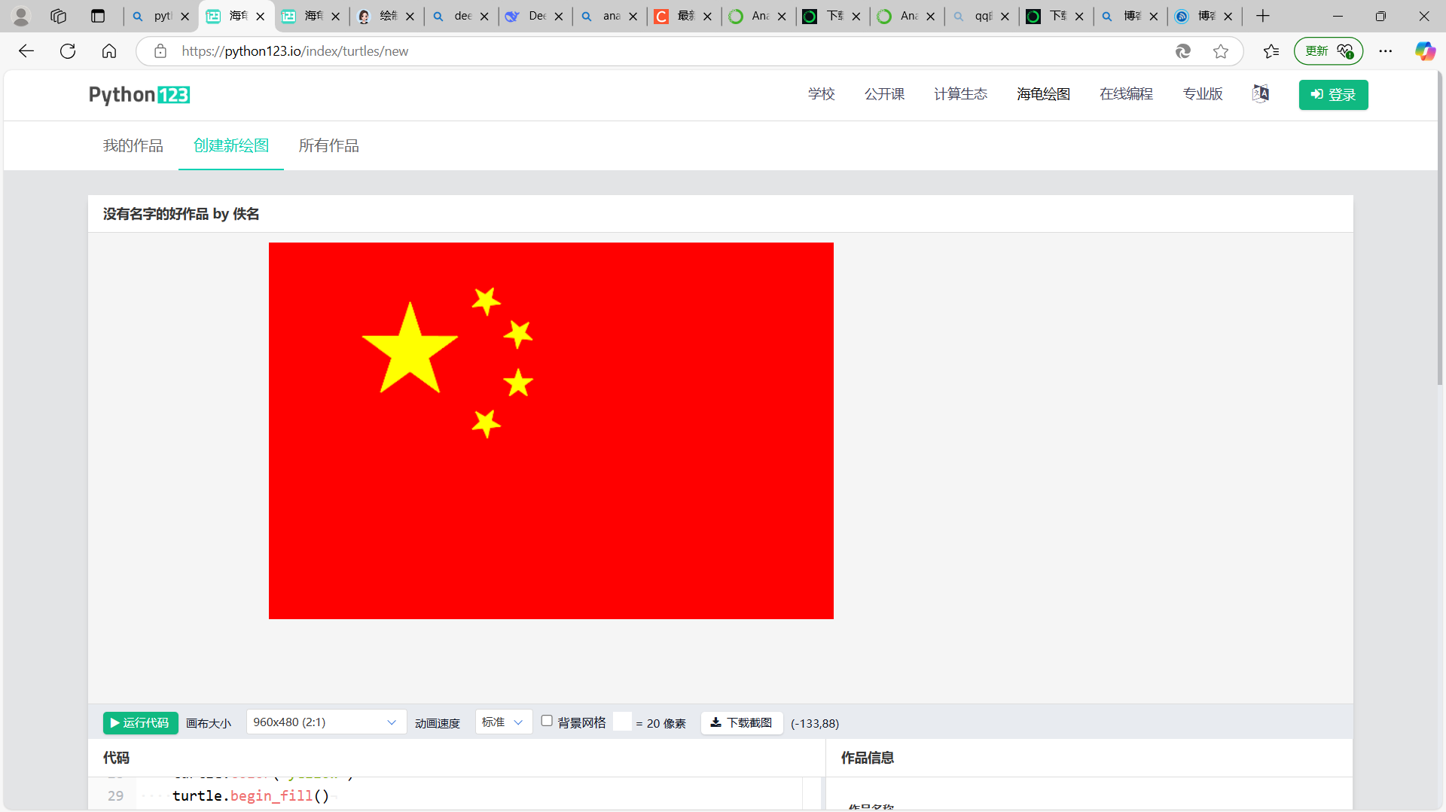Expand the 动画速度 标准 dropdown
Screen dimensions: 1446x812
503,722
